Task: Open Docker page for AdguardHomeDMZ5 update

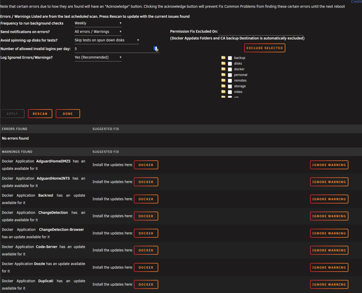Action: (x=146, y=165)
